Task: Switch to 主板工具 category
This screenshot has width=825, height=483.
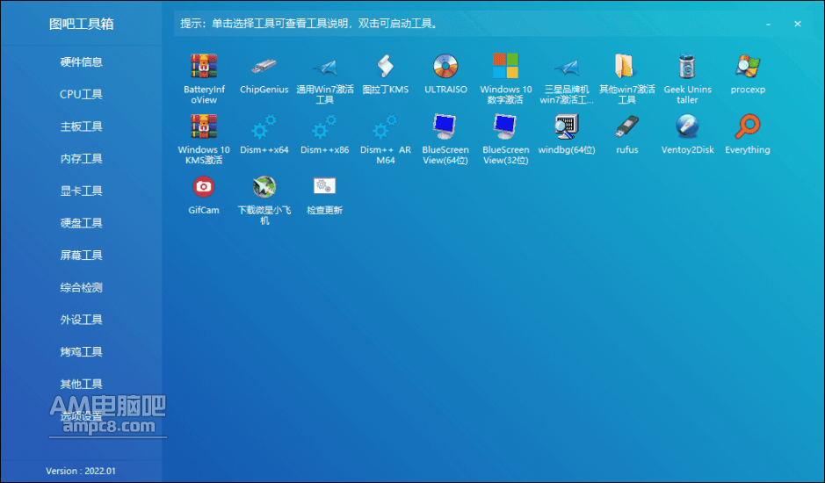Action: pos(81,126)
